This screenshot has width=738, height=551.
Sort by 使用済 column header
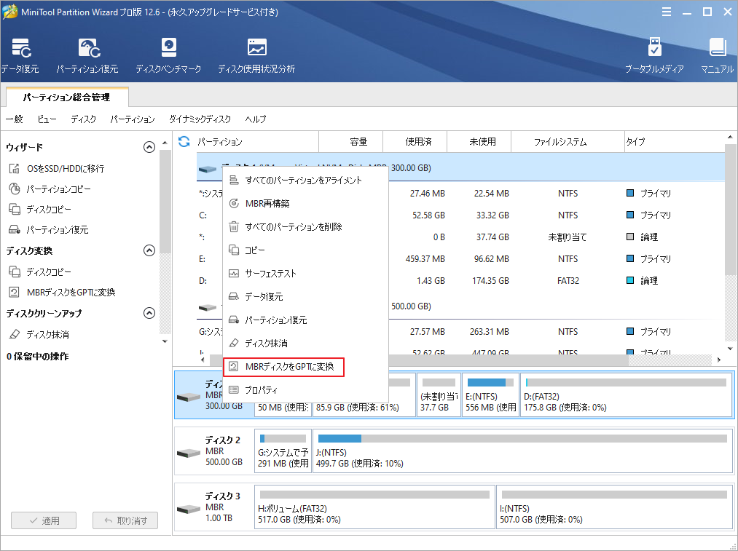tap(415, 141)
